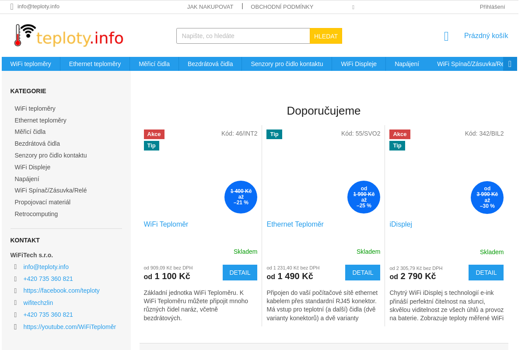Click the red Akce tag on WiFi Teploměr
This screenshot has width=525, height=350.
154,134
